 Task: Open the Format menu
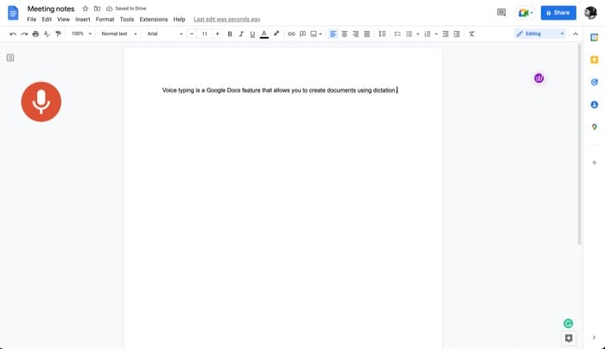click(105, 19)
